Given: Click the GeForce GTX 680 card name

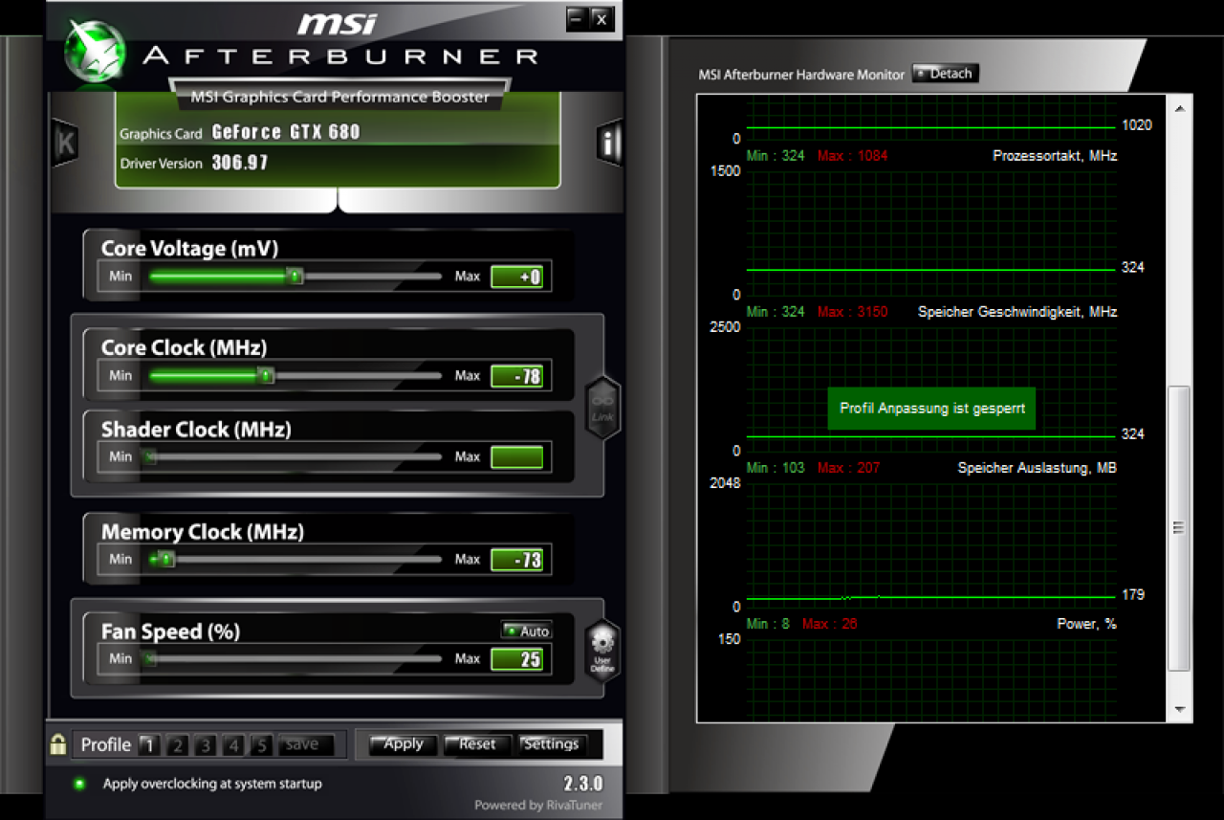Looking at the screenshot, I should point(286,132).
